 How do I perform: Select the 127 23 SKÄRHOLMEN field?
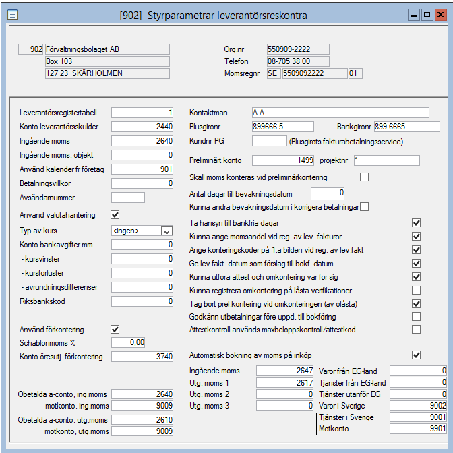point(107,73)
